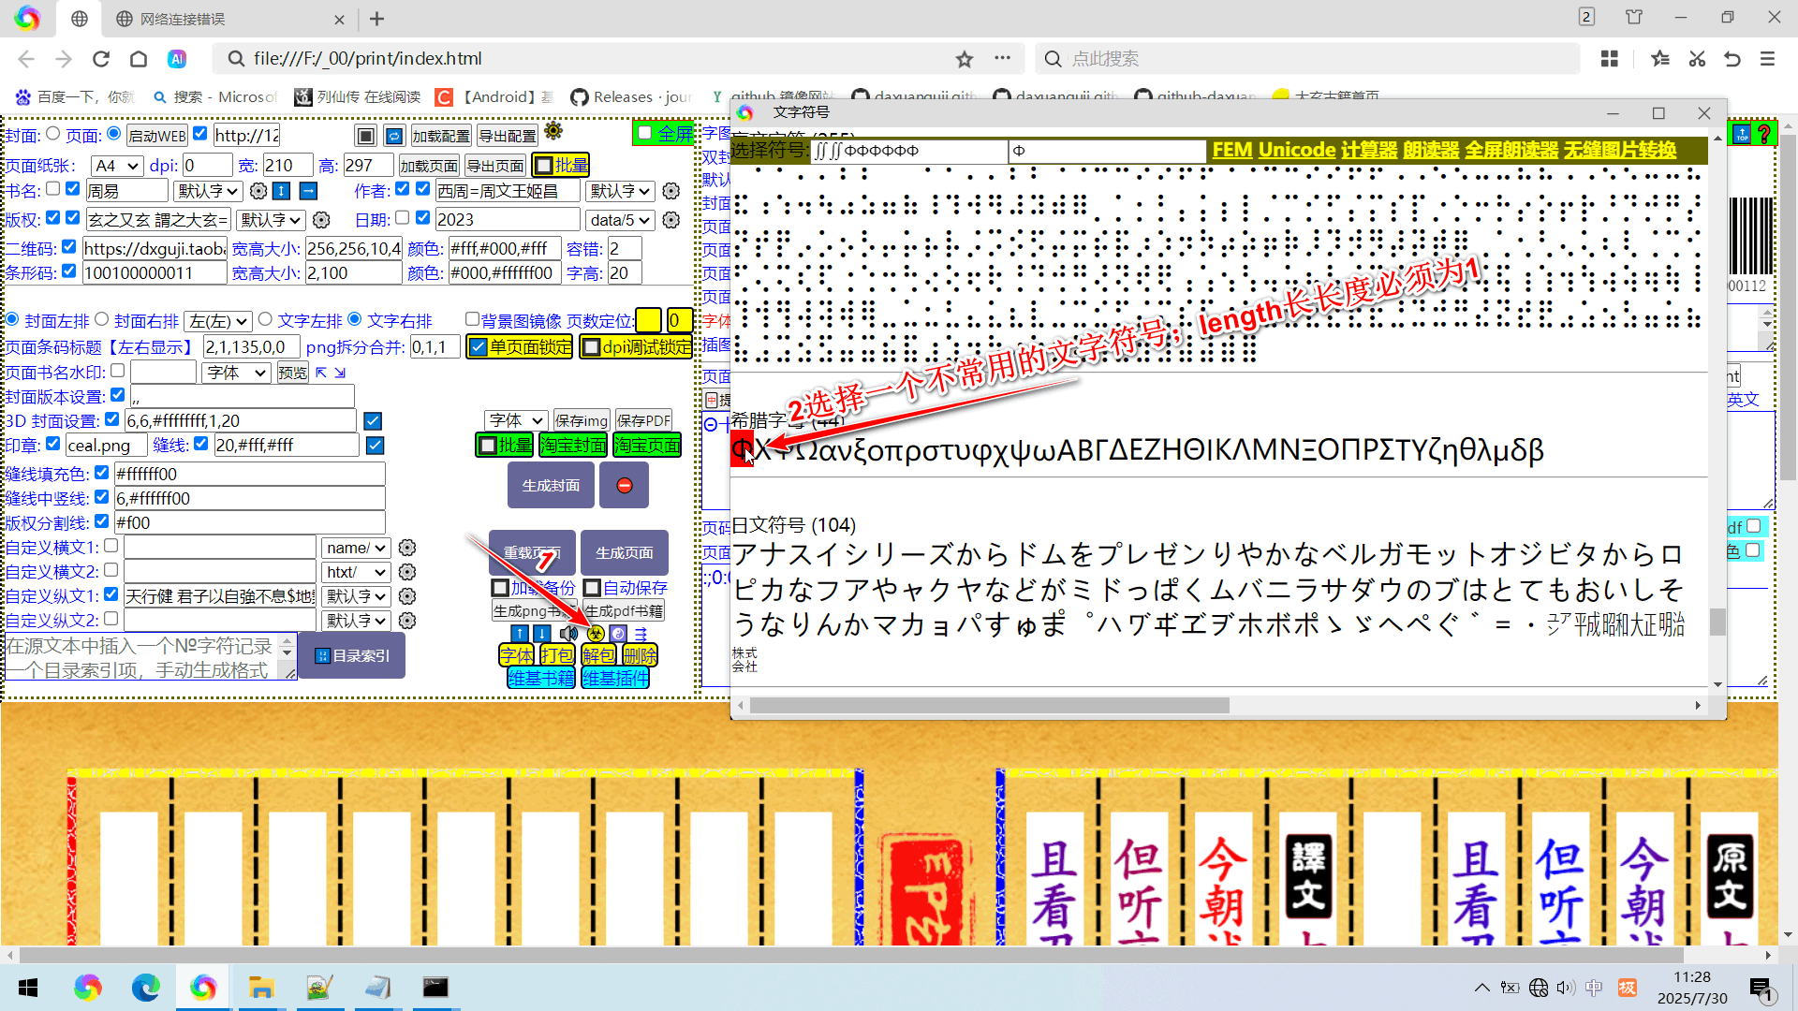The image size is (1798, 1011).
Task: Click the yellow color box beside 页数定位
Action: [649, 320]
